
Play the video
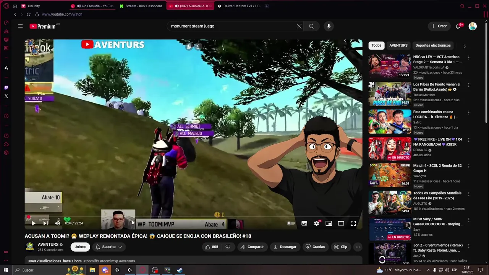(x=33, y=223)
